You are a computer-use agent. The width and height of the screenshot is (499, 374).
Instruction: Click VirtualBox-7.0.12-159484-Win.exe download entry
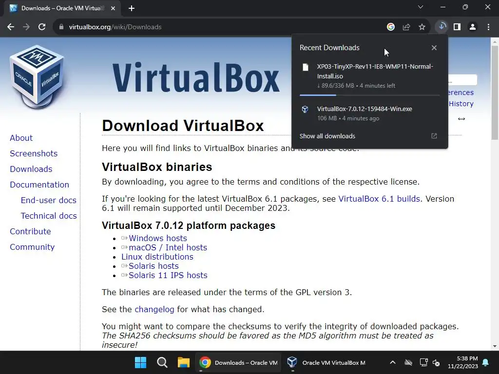369,113
